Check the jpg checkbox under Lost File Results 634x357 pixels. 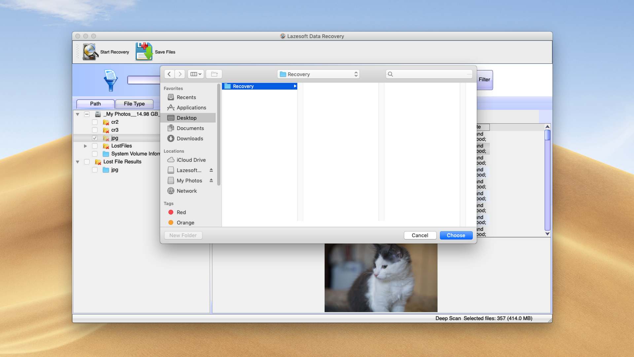click(95, 170)
